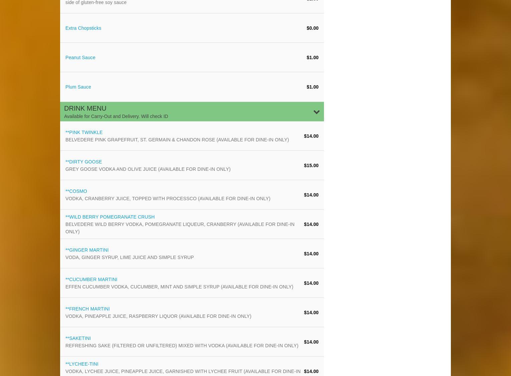
Task: Open the **LYCHEE-TINI drink link
Action: pyautogui.click(x=82, y=364)
